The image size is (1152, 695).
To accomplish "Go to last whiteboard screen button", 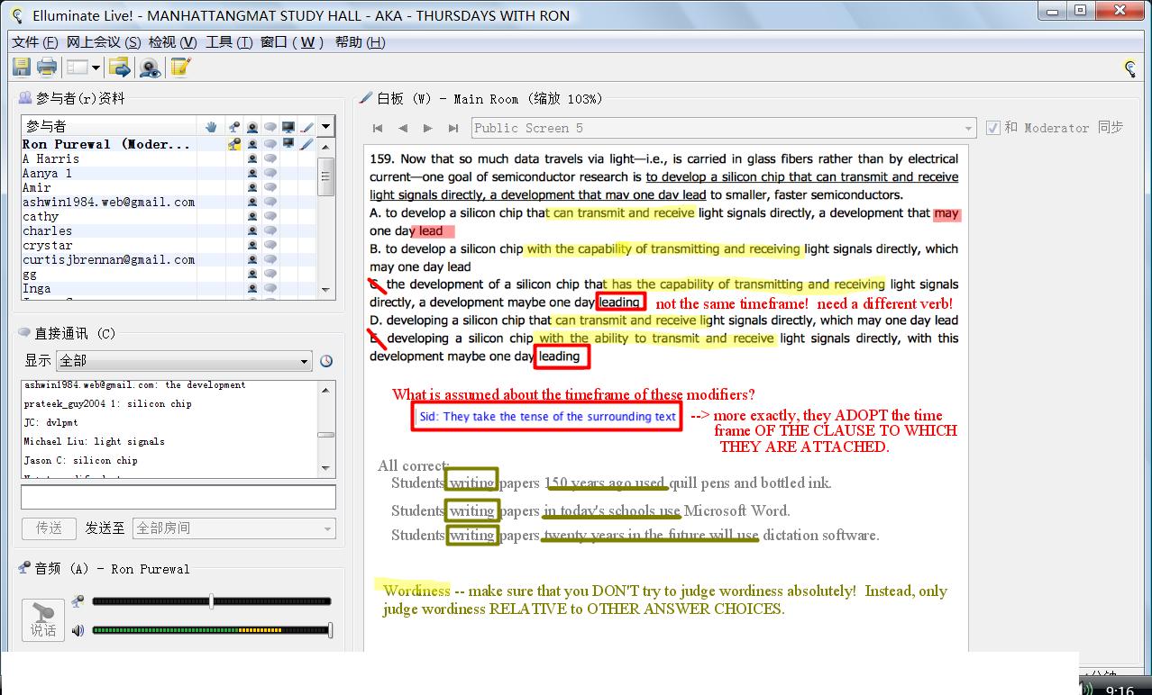I will click(453, 128).
